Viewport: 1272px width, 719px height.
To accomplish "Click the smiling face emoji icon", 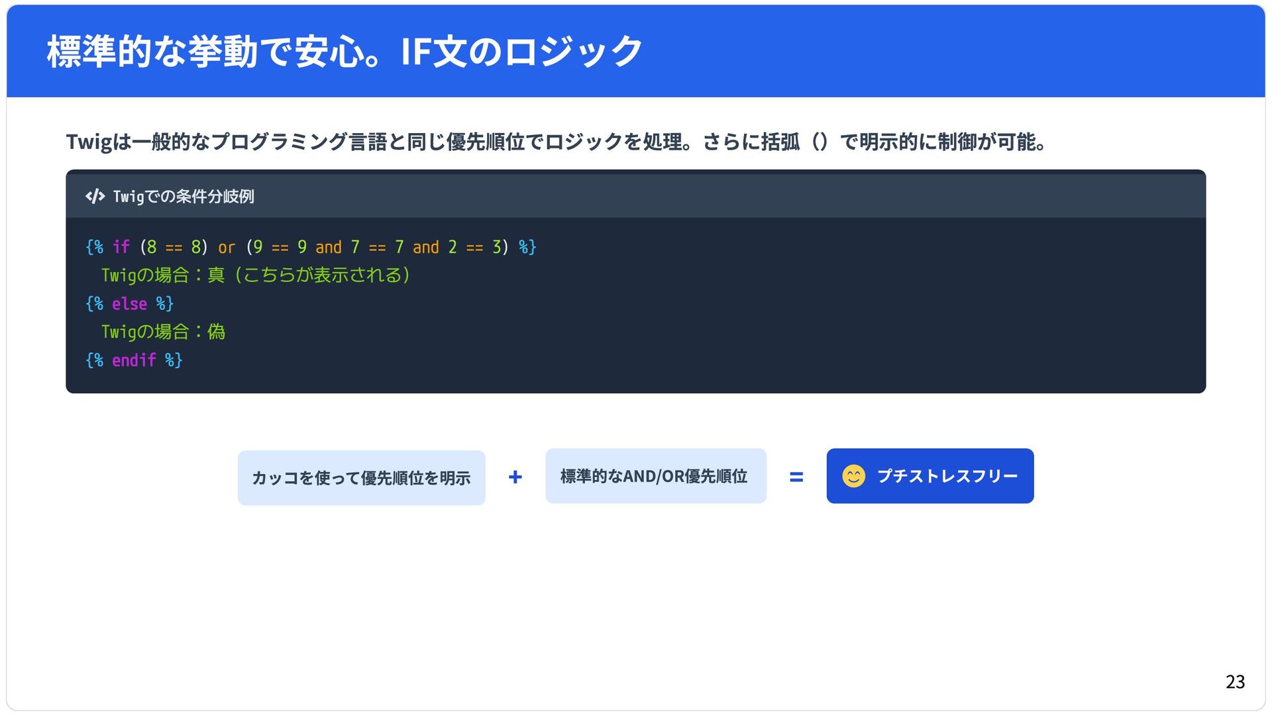I will (853, 476).
